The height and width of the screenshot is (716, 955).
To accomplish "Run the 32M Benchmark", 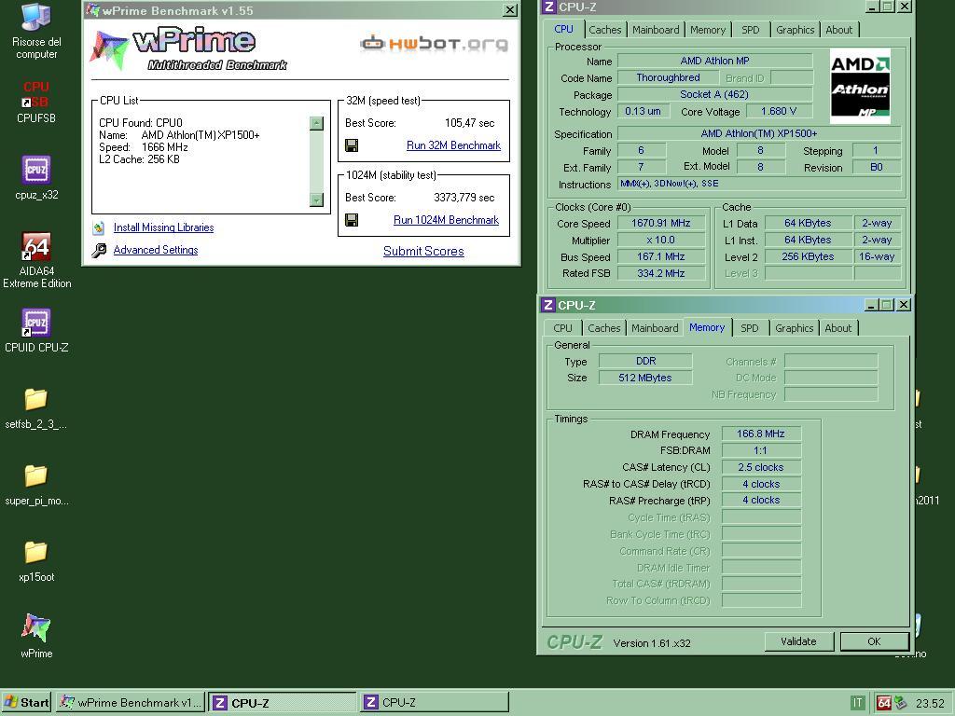I will [x=453, y=145].
